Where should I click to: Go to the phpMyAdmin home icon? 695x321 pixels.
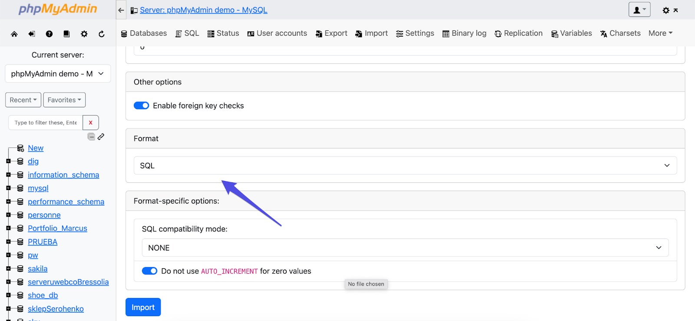click(14, 34)
